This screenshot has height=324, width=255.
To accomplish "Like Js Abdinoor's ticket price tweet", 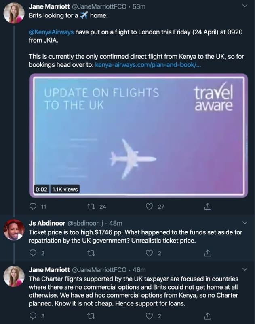I will [x=149, y=253].
